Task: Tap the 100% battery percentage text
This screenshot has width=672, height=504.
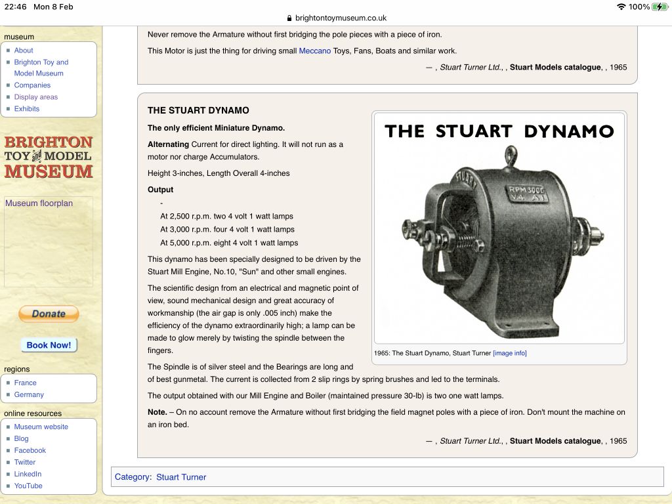Action: tap(639, 7)
